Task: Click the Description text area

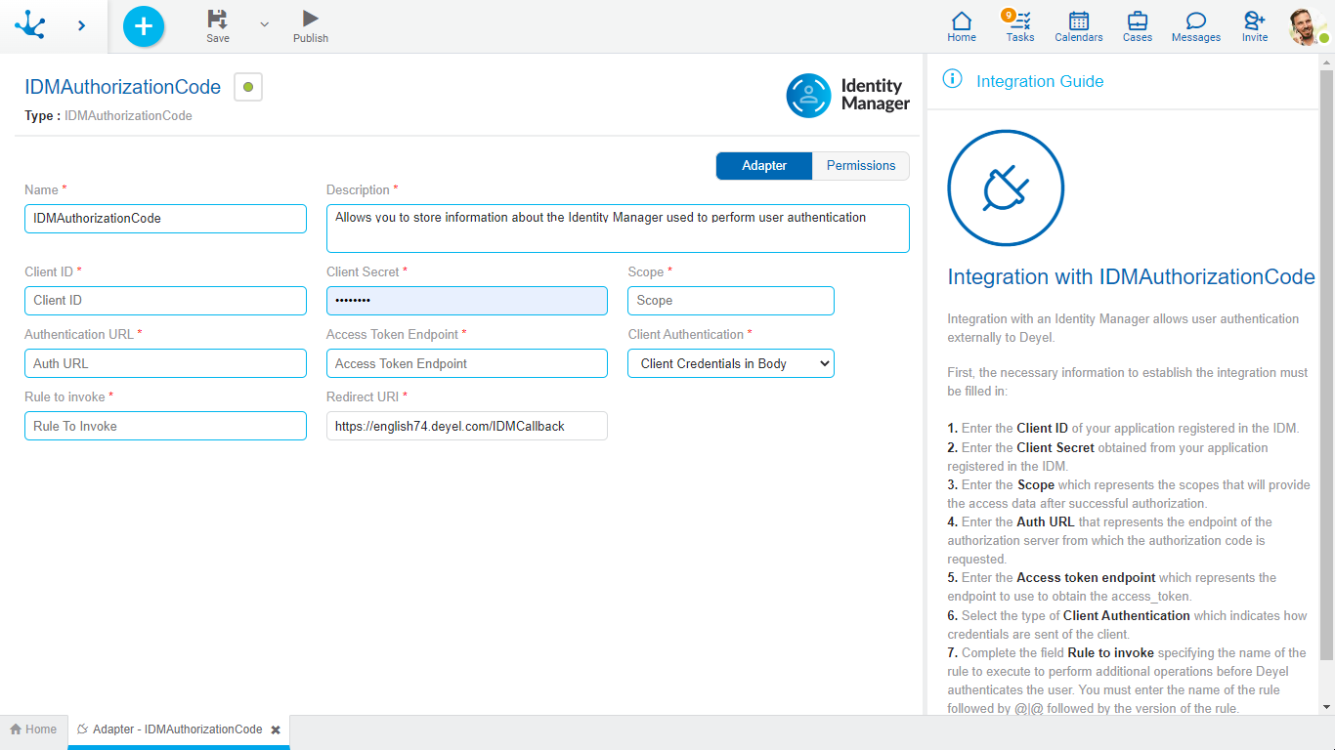Action: pos(618,229)
